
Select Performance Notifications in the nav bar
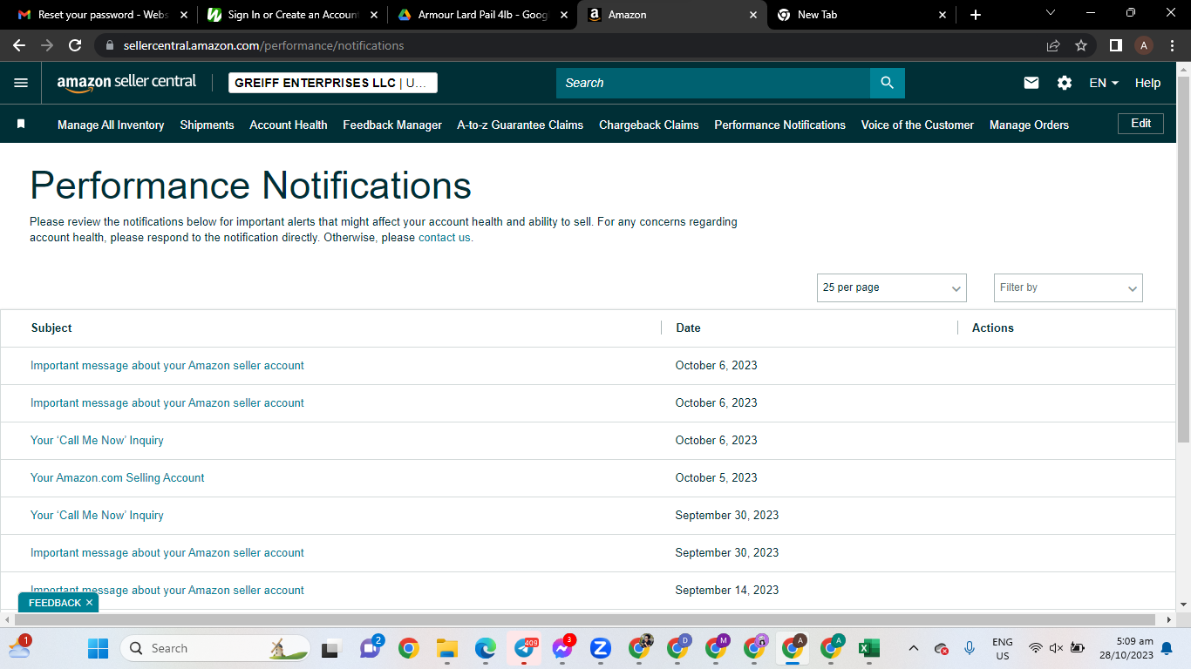[780, 125]
